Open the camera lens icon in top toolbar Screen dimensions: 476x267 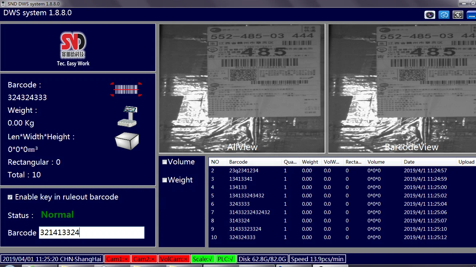point(430,15)
